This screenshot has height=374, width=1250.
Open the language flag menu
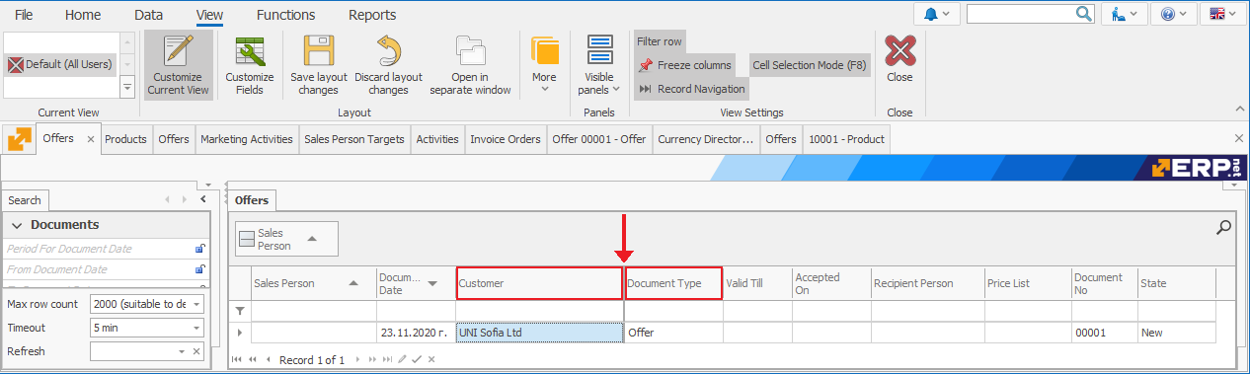[x=1223, y=14]
